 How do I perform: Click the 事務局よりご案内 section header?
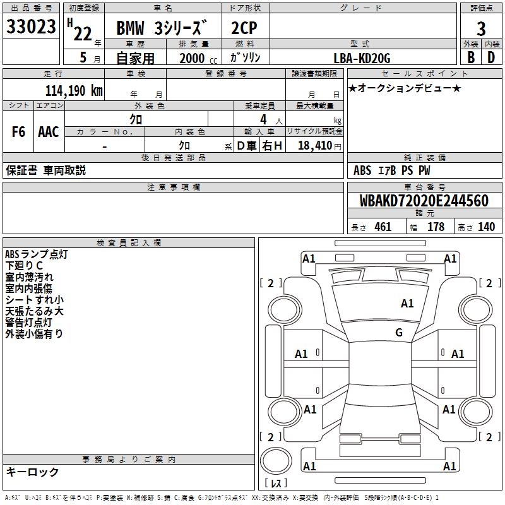pyautogui.click(x=129, y=460)
